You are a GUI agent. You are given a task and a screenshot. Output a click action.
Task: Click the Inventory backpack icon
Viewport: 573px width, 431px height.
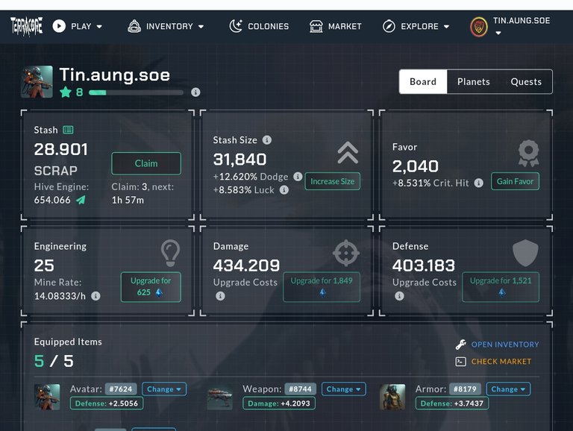tap(134, 26)
